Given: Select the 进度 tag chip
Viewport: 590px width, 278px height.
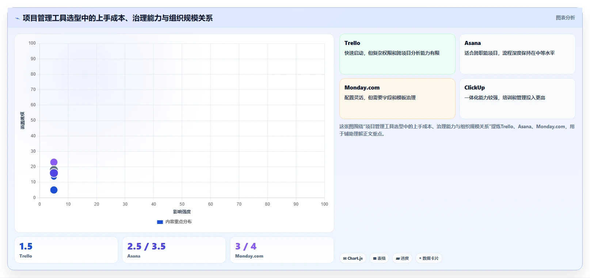Looking at the screenshot, I should click(402, 258).
